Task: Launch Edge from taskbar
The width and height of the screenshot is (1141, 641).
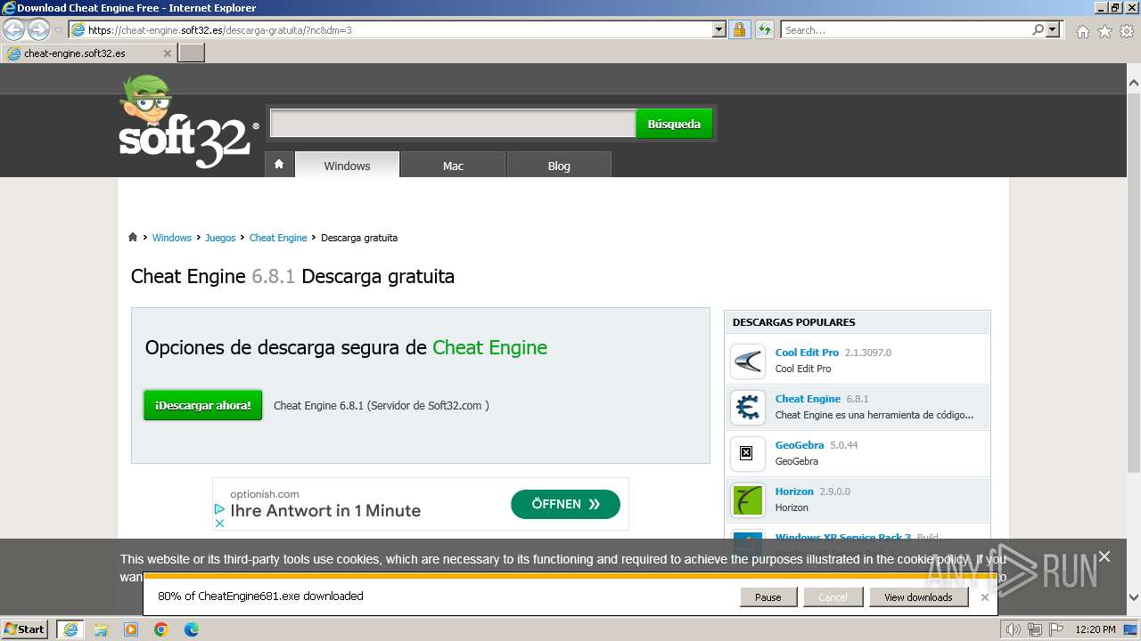Action: coord(192,629)
